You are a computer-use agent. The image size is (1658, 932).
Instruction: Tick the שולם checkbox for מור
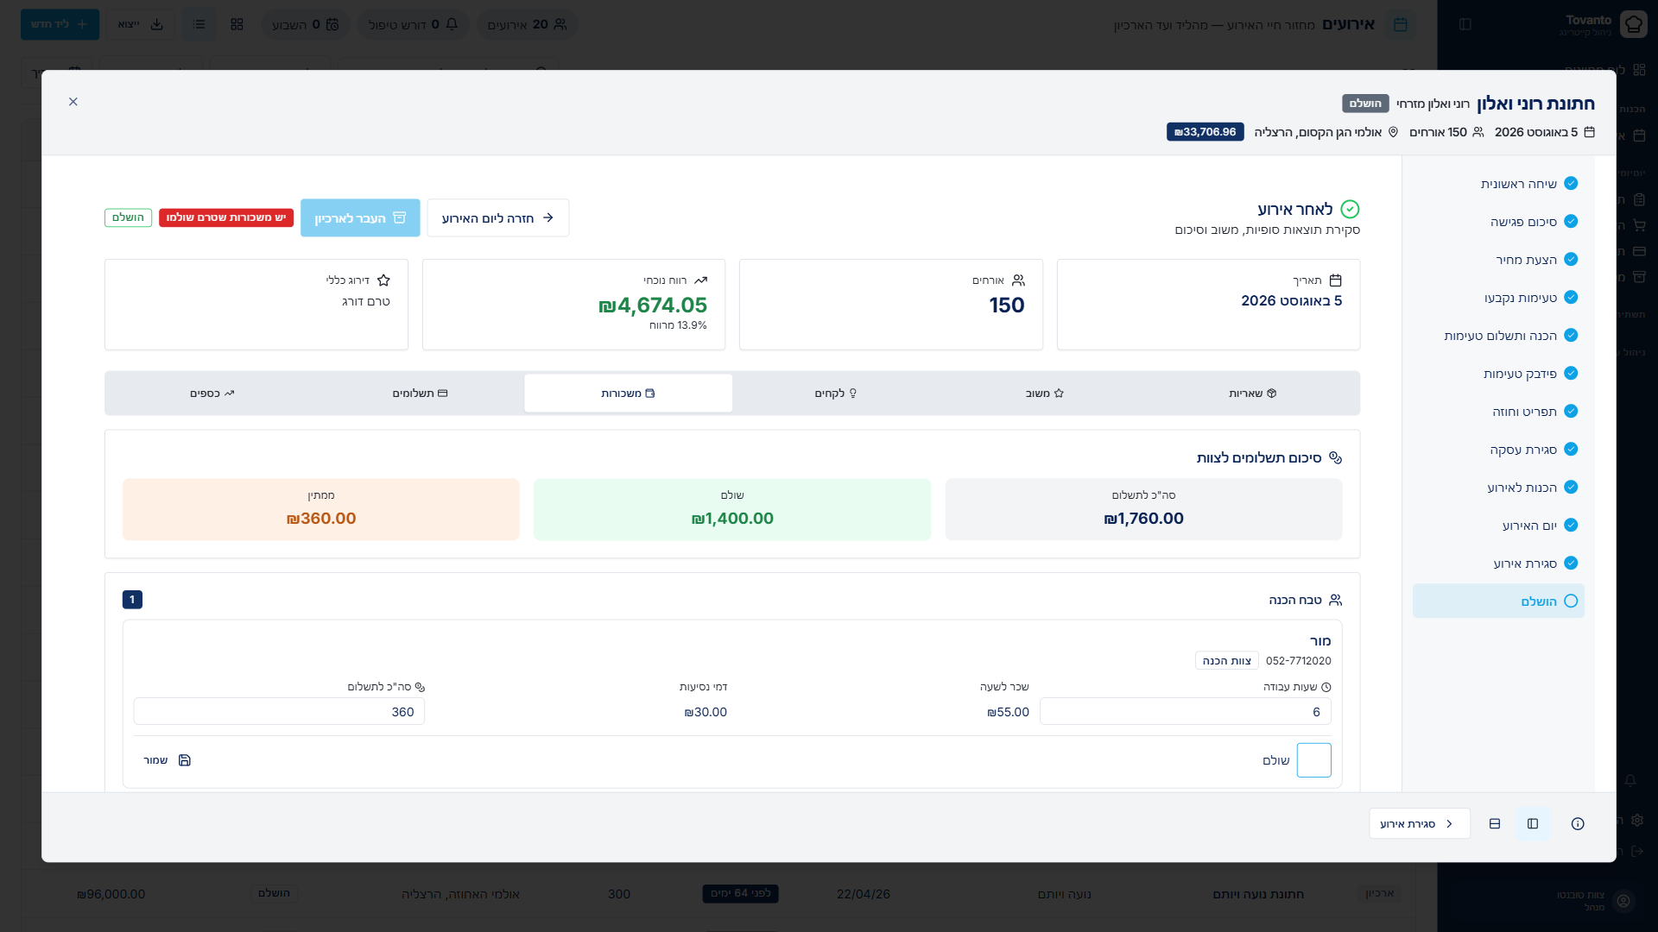(1314, 760)
